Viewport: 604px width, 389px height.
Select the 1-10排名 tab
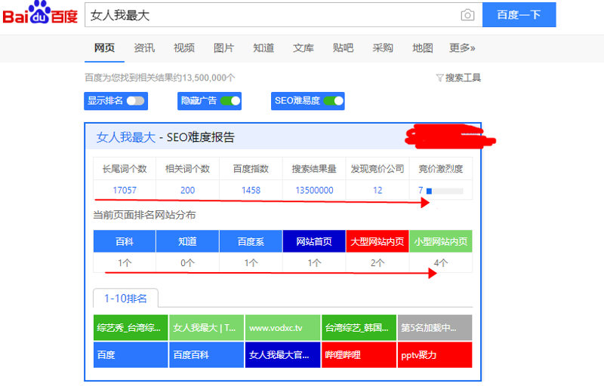coord(125,299)
